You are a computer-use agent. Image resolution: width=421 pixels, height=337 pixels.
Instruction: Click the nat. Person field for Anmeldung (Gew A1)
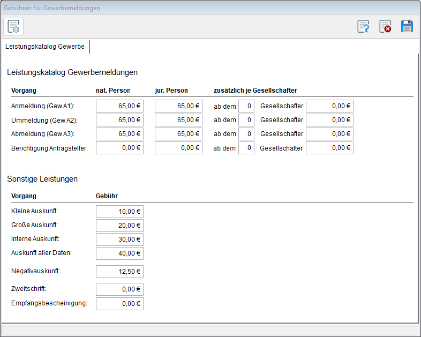pos(119,106)
